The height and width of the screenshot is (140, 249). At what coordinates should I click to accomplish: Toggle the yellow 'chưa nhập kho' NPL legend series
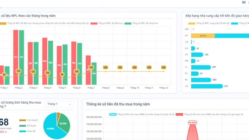[44, 23]
